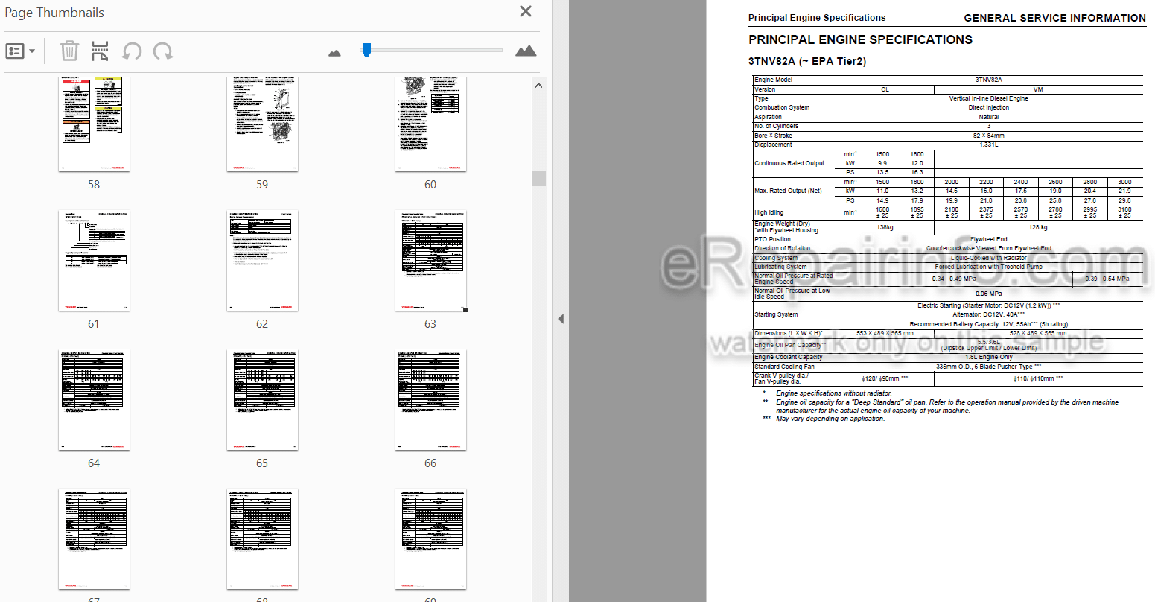This screenshot has width=1155, height=602.
Task: Click the '3TNV82A (~ EPA Tier2)' subtitle
Action: (807, 61)
